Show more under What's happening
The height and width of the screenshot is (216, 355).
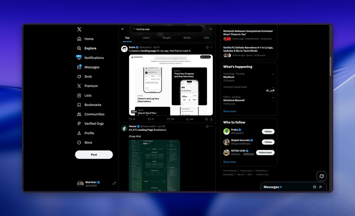(230, 111)
